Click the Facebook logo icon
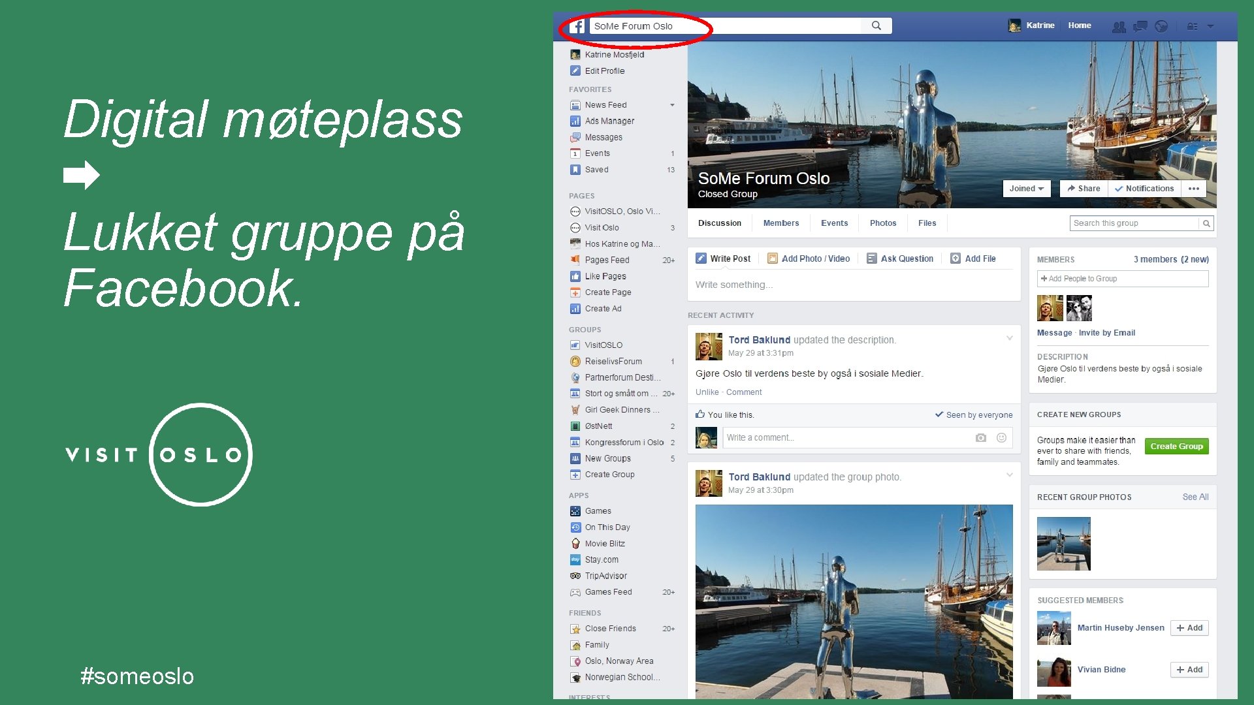This screenshot has width=1254, height=705. click(577, 26)
